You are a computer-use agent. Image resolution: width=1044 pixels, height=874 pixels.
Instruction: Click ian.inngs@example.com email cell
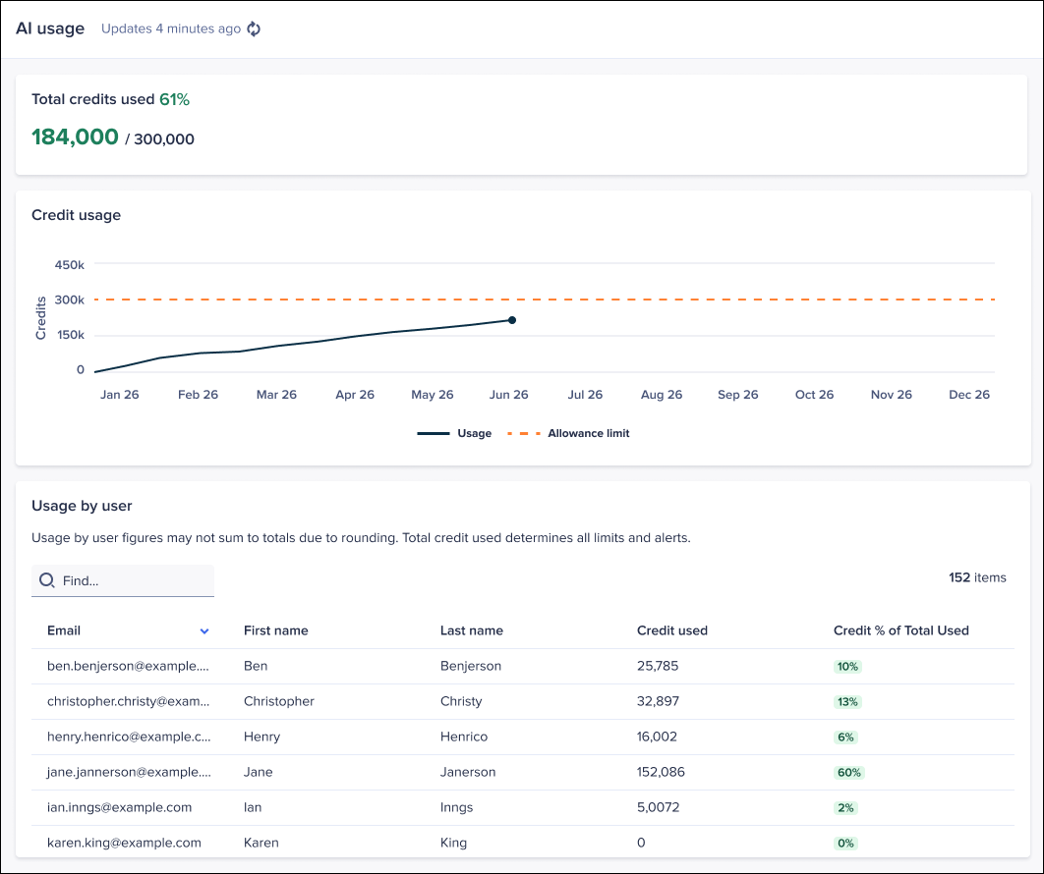(119, 807)
